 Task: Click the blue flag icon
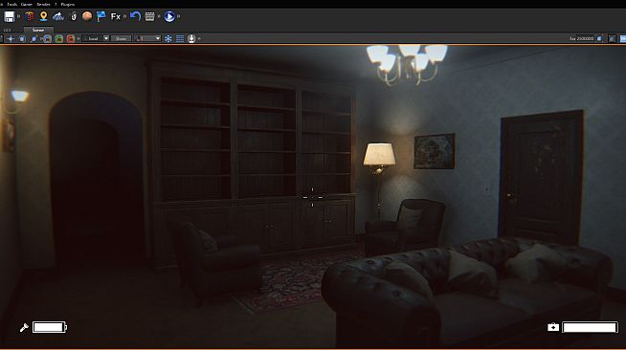101,16
